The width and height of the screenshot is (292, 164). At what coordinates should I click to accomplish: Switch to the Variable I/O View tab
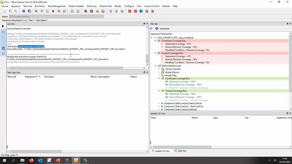(x=161, y=151)
